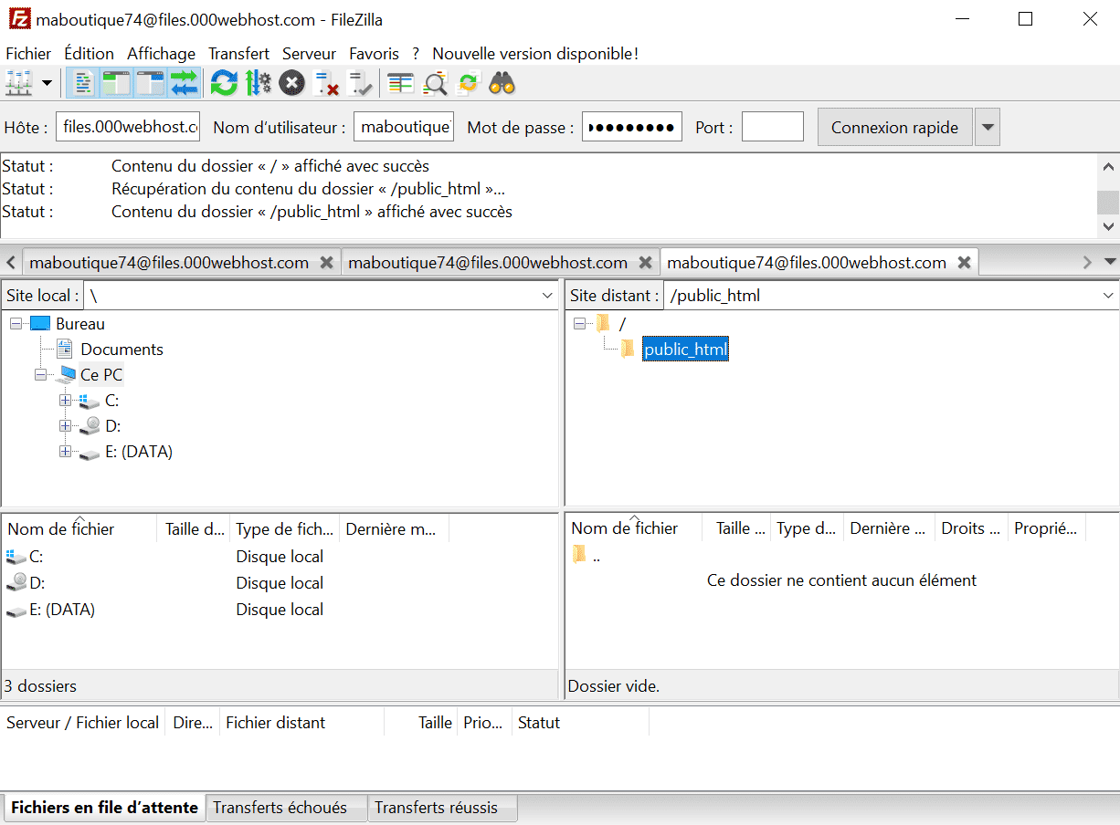
Task: Toggle the message log display
Action: point(83,84)
